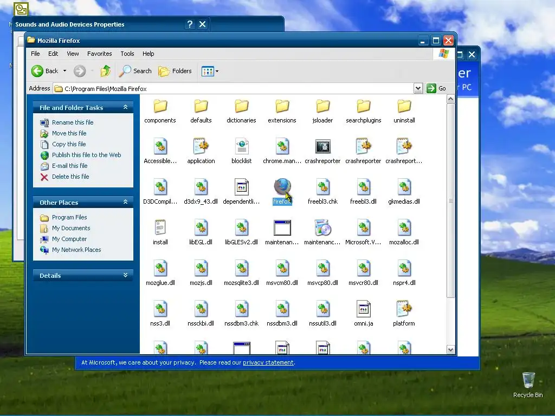Select the dependentli... file
Viewport: 555px width, 416px height.
click(x=241, y=187)
